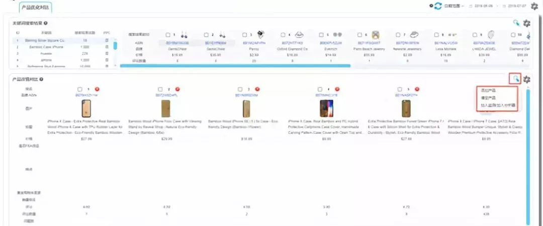
Task: Open keyword search results panel gear settings
Action: click(x=527, y=23)
